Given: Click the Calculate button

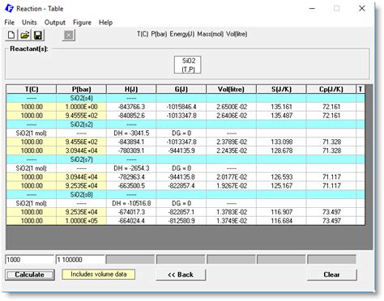Looking at the screenshot, I should pyautogui.click(x=30, y=274).
